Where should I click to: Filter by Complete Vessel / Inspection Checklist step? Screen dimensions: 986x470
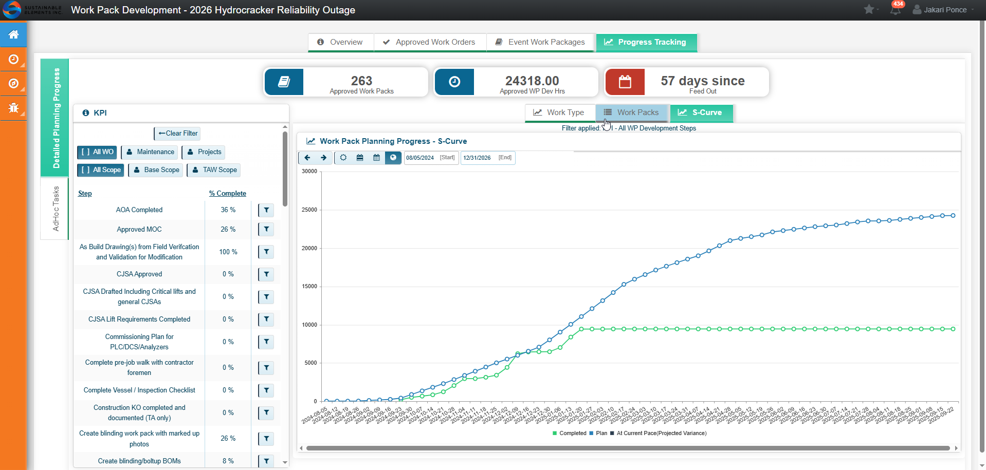266,390
